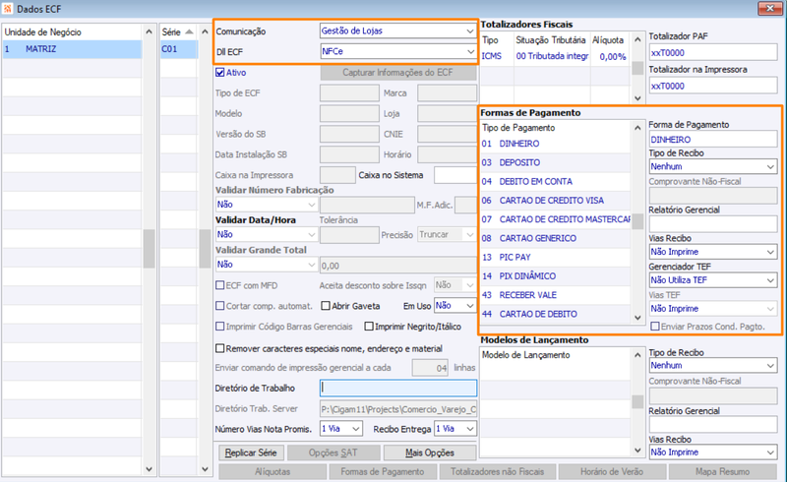Select payment type 01 DINHEIRO
Image resolution: width=787 pixels, height=482 pixels.
tap(555, 144)
